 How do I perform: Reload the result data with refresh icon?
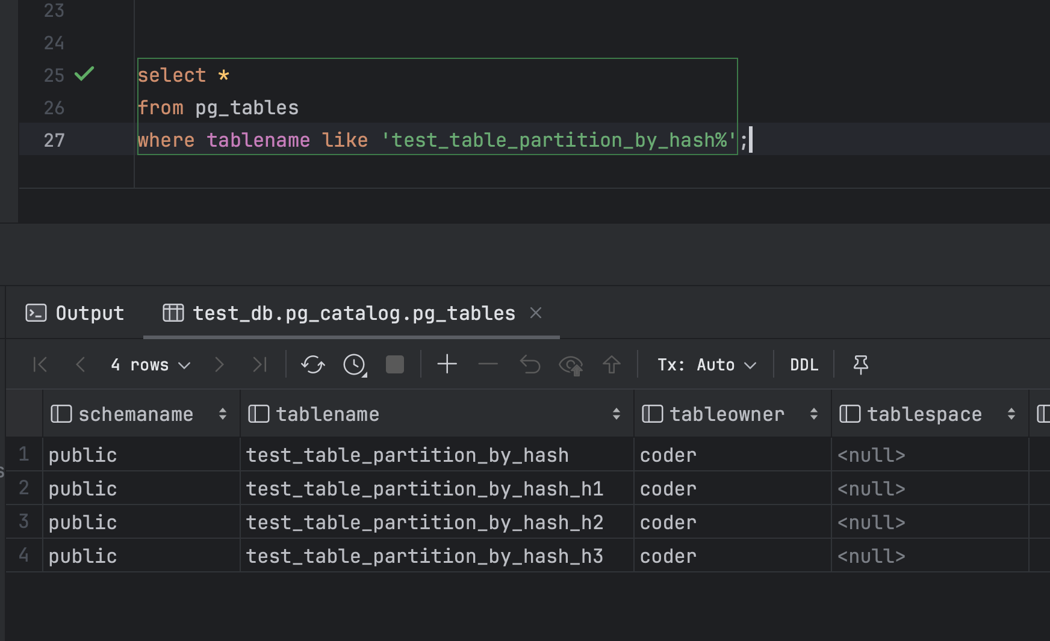pos(313,364)
